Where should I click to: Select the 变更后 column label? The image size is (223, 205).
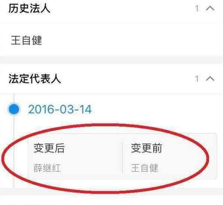(x=49, y=148)
